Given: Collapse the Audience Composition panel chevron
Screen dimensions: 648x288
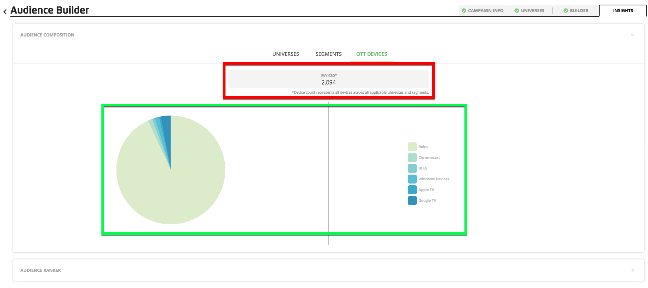Looking at the screenshot, I should click(633, 35).
